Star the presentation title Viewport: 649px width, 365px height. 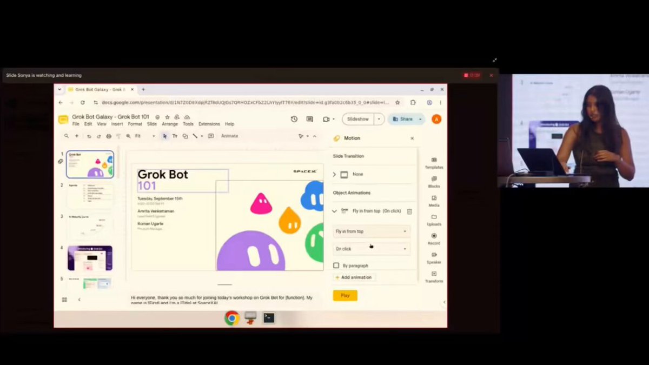click(167, 117)
